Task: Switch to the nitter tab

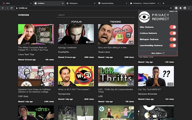Action: [x=15, y=3]
